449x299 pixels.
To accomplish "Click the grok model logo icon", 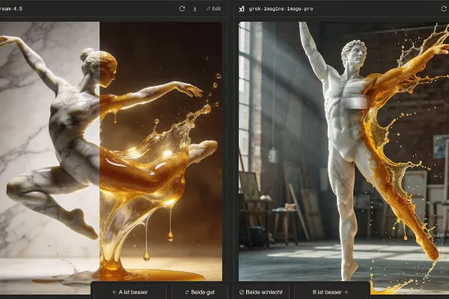I will 241,9.
